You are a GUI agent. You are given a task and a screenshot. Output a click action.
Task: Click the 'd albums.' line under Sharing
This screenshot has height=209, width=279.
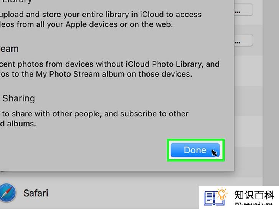18,124
